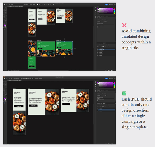
Task: Click the width field in upper Properties panel
Action: (x=100, y=20)
